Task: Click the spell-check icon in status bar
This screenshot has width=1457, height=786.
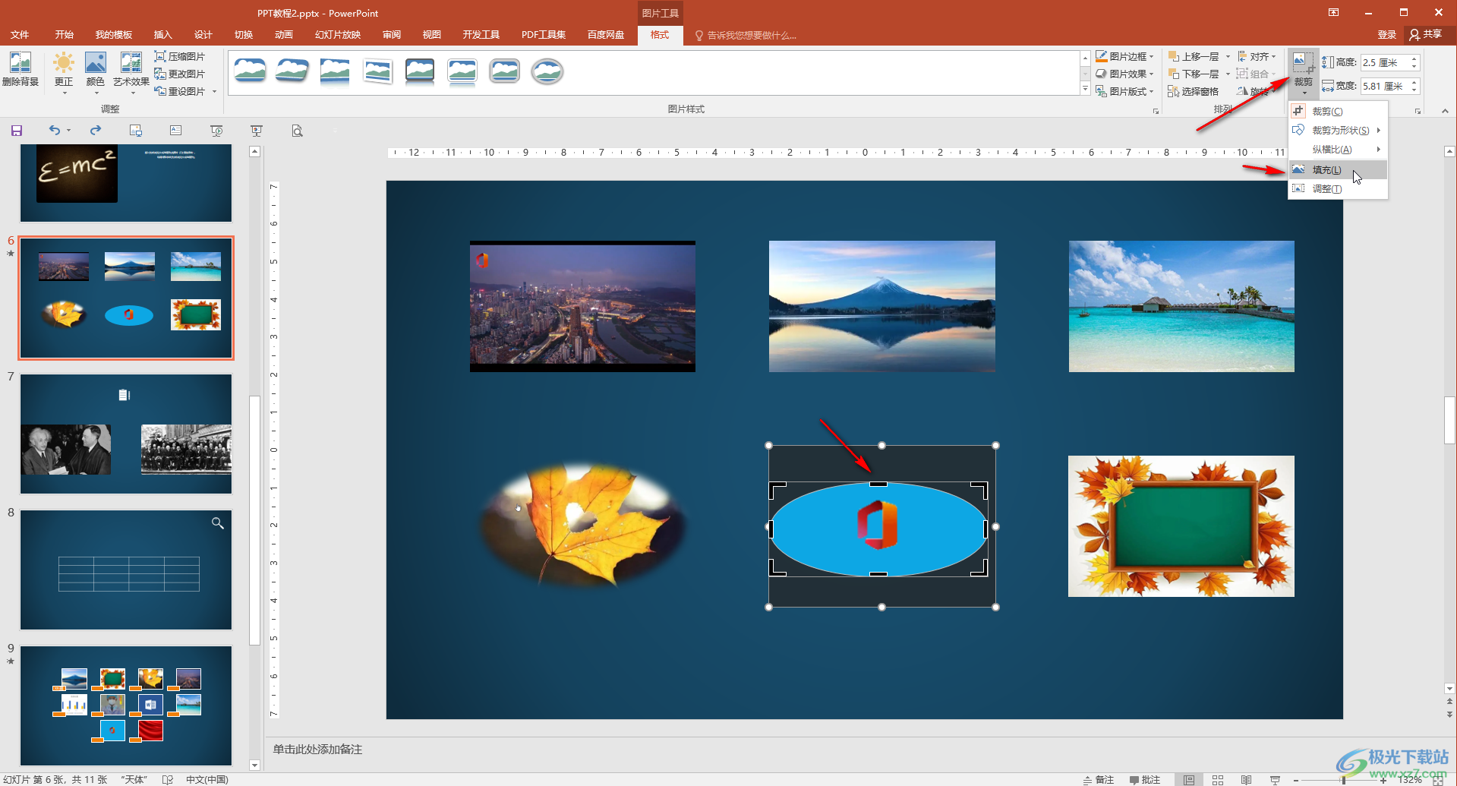Action: [x=168, y=780]
